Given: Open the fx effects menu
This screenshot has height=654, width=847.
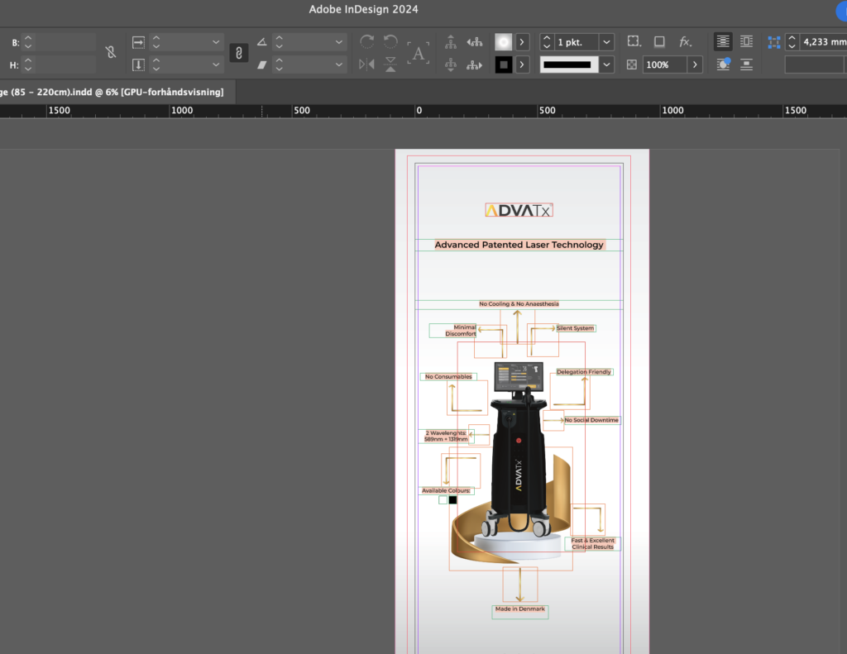Looking at the screenshot, I should (686, 41).
